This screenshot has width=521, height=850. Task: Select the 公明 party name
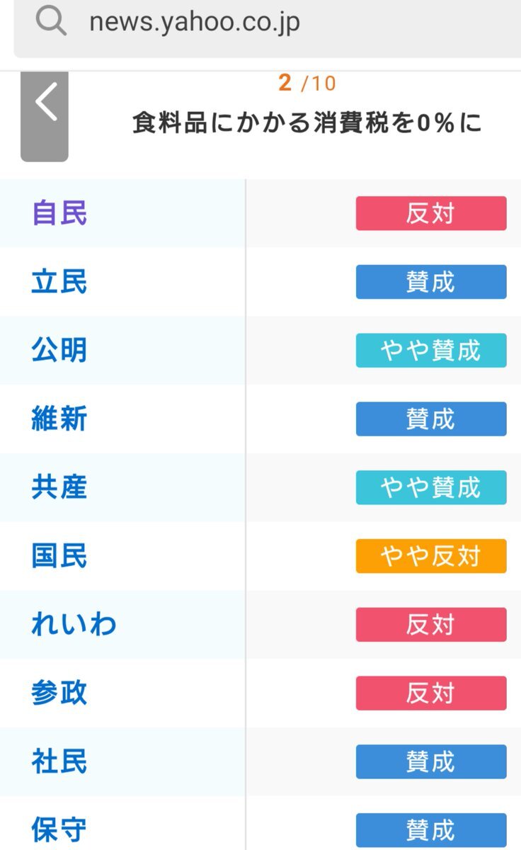tap(59, 350)
